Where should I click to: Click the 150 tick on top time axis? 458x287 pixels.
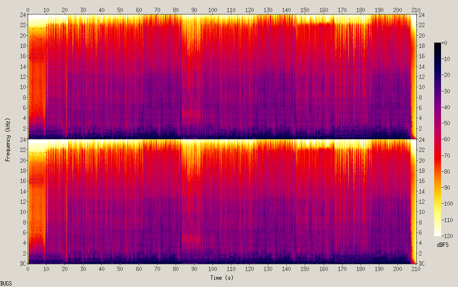click(305, 10)
